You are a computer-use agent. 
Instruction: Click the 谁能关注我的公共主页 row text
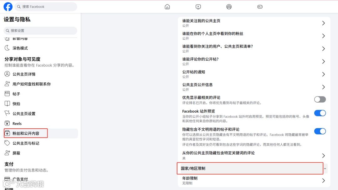coord(201,21)
